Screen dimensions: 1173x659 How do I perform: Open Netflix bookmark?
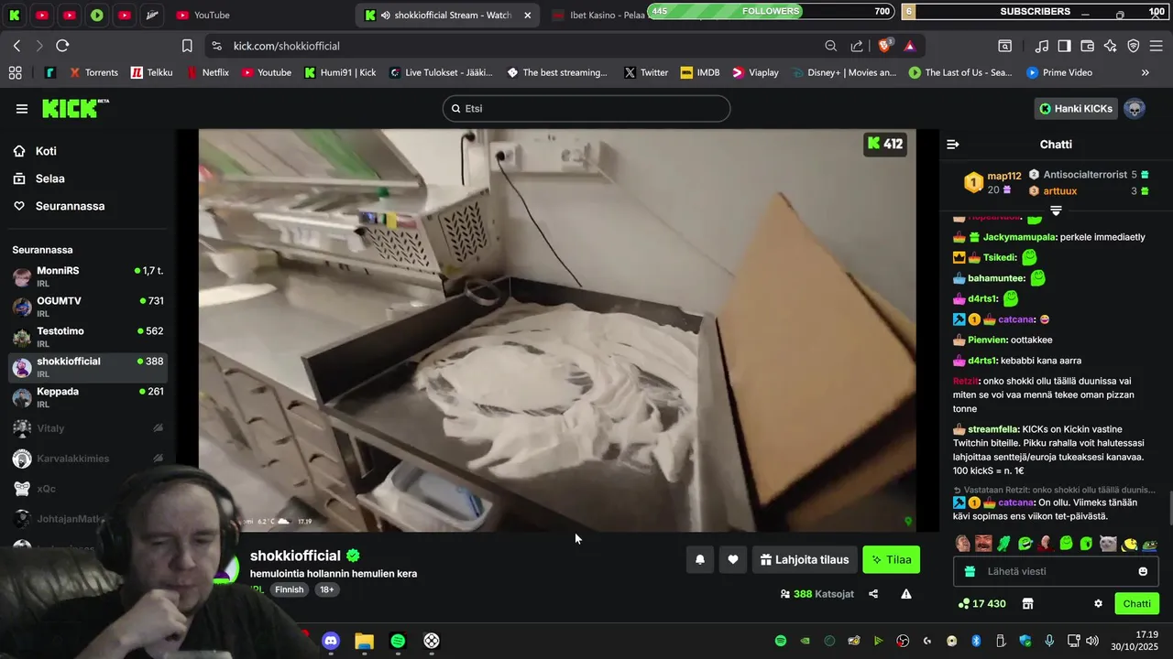pos(208,72)
